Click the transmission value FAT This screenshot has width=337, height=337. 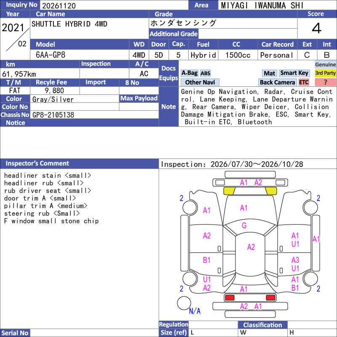click(x=15, y=91)
